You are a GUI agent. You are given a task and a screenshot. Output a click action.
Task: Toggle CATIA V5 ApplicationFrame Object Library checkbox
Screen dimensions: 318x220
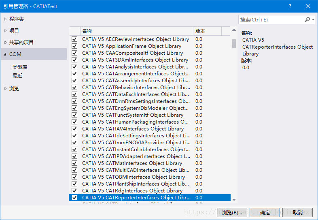tap(74, 46)
